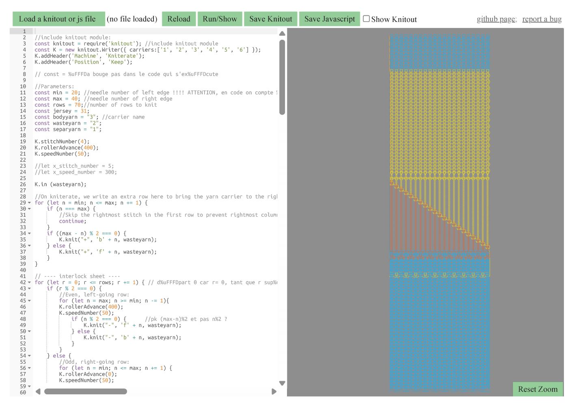This screenshot has height=406, width=574.
Task: Click line number 1 in gutter
Action: coord(24,31)
